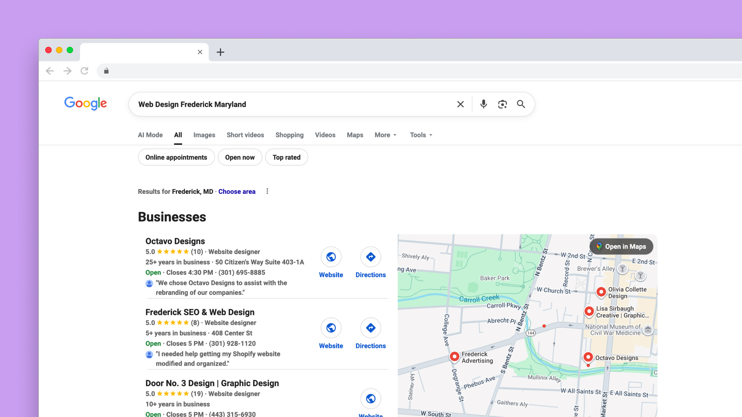This screenshot has width=742, height=417.
Task: Open the three-dot menu beside Choose area
Action: (x=267, y=191)
